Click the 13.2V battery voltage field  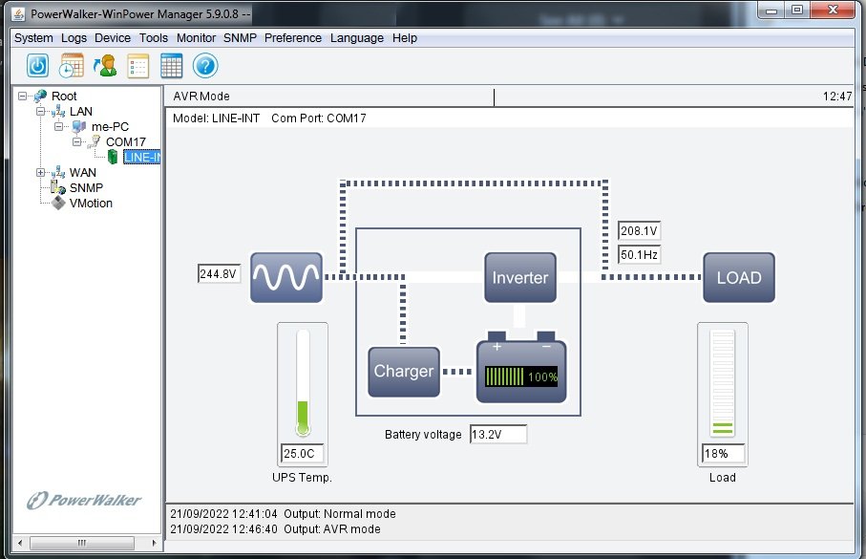coord(498,434)
